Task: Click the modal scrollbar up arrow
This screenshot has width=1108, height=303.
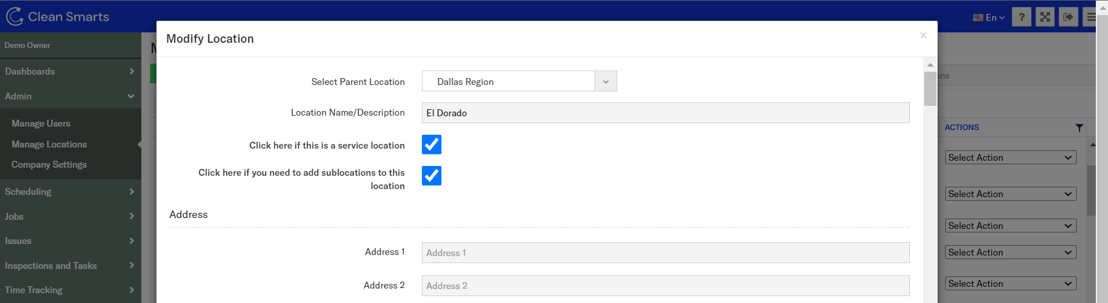Action: [930, 65]
